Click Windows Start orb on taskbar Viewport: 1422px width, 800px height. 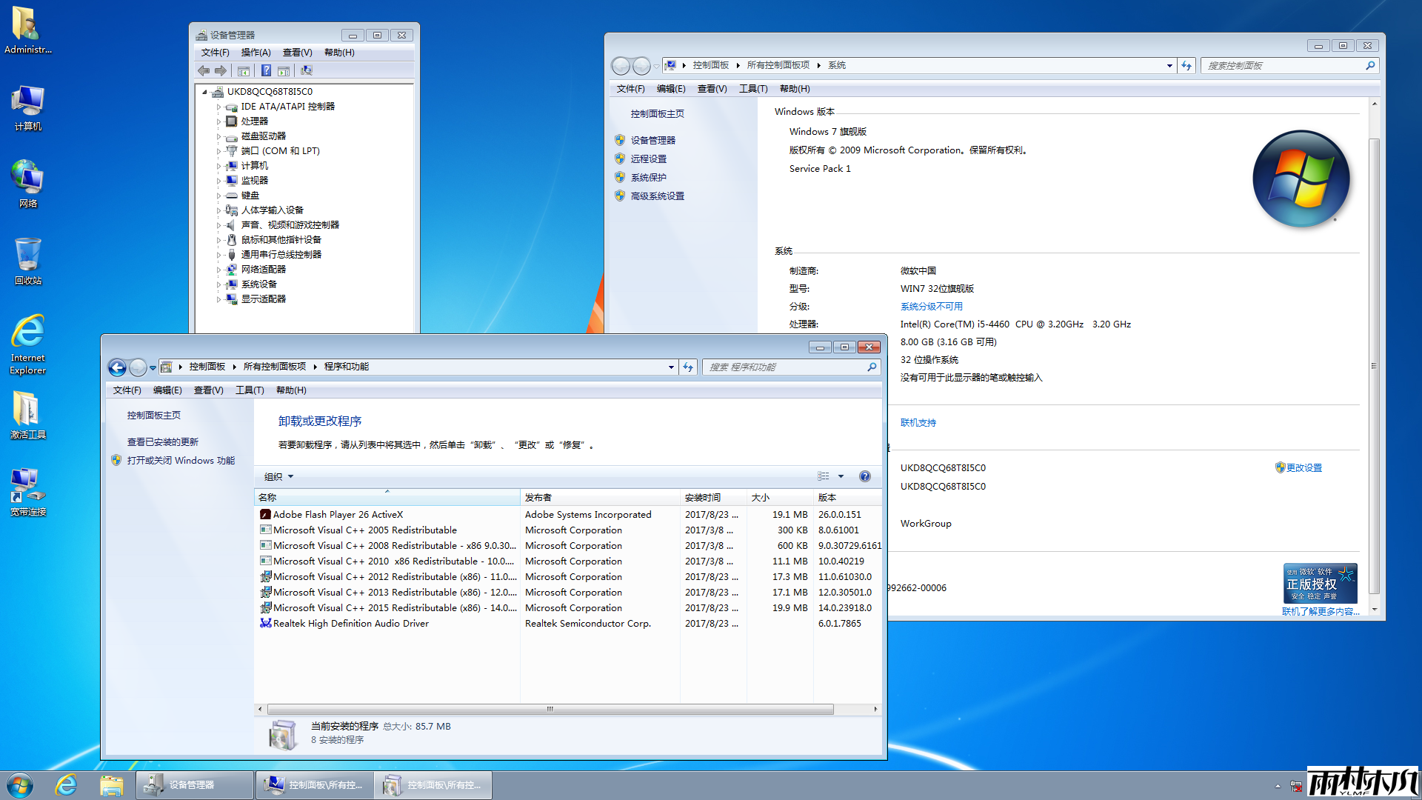20,784
